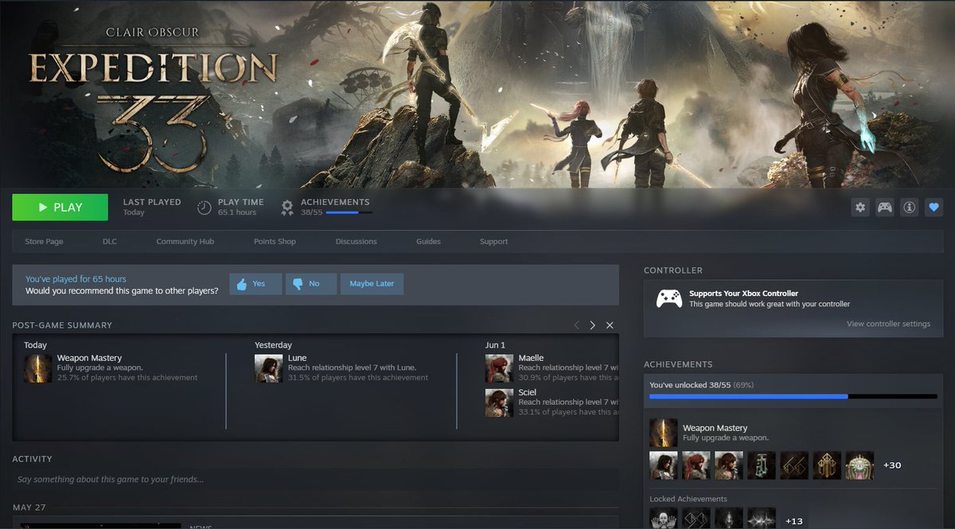
Task: Click the Play Time 65.1 hours stat
Action: click(x=231, y=207)
